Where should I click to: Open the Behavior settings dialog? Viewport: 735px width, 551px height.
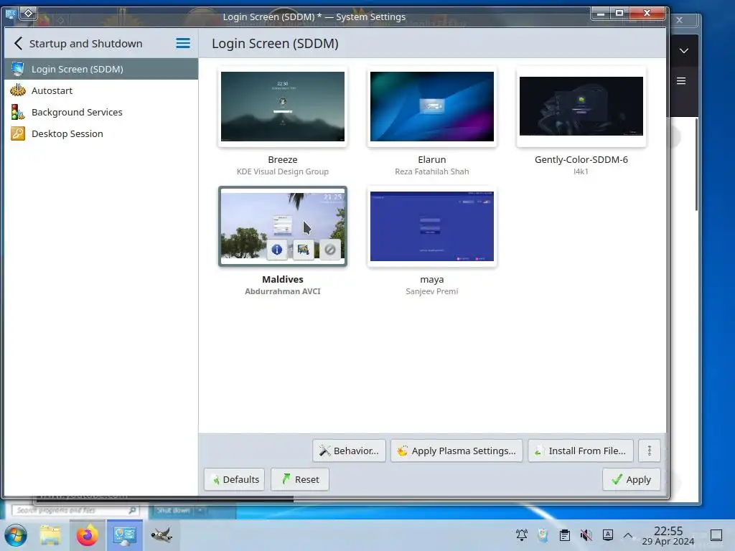(x=350, y=451)
